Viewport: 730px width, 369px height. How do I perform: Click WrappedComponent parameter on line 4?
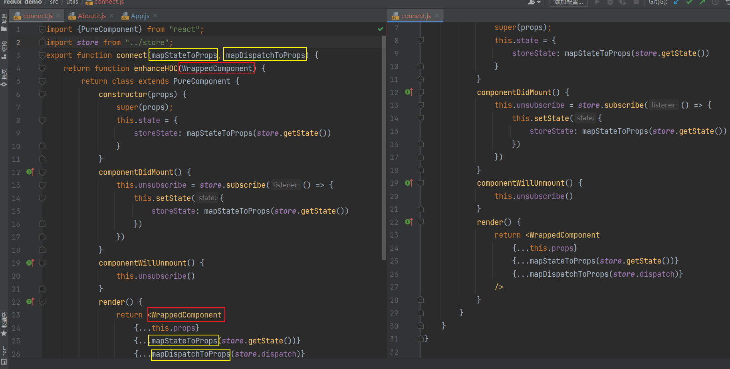tap(217, 68)
